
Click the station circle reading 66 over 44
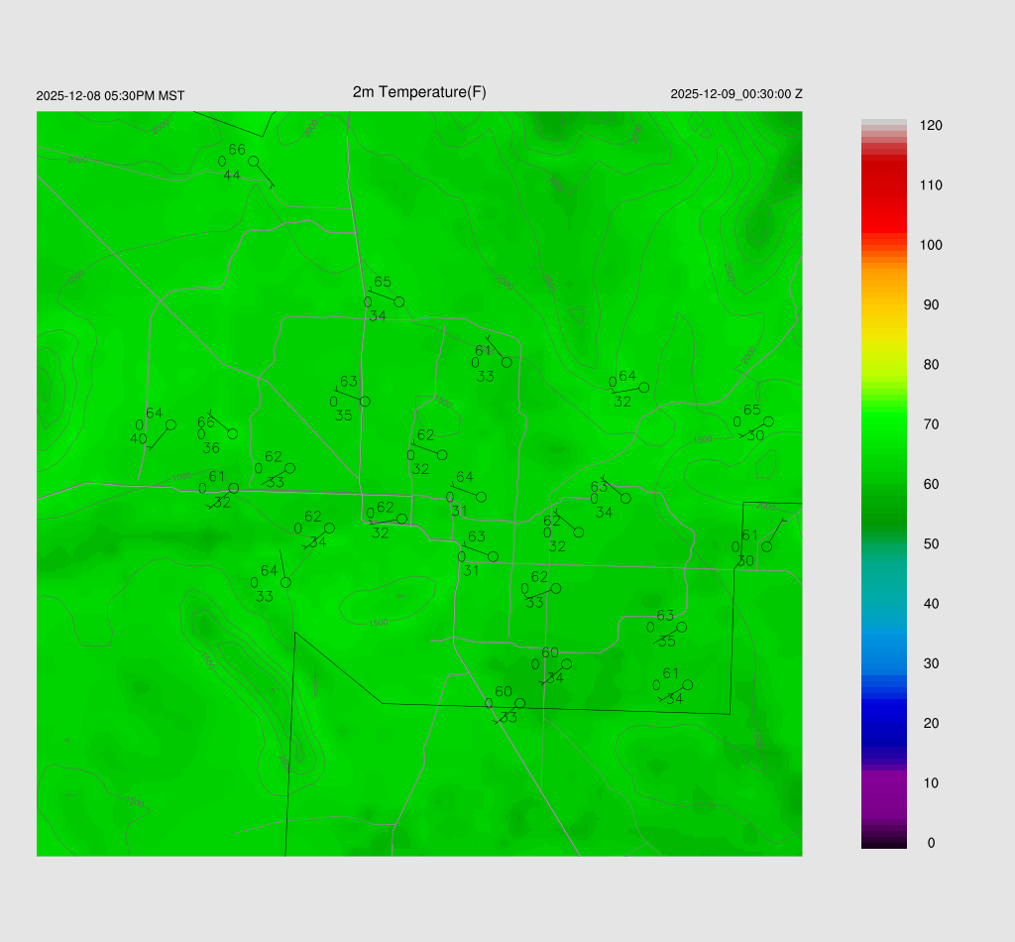tap(254, 161)
